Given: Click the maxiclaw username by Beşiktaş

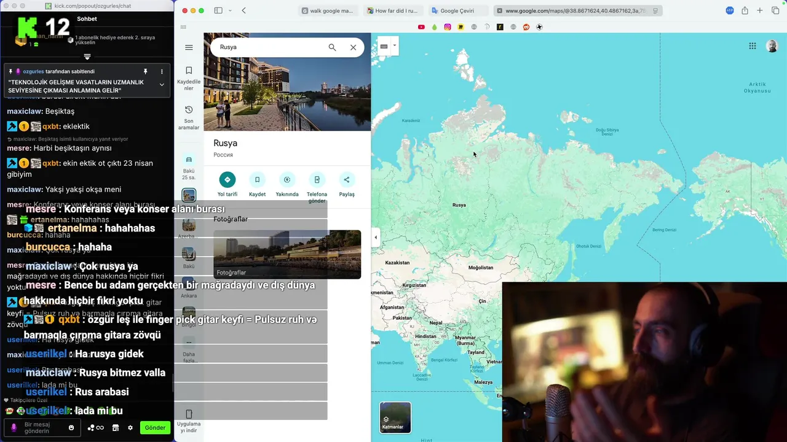Looking at the screenshot, I should point(25,111).
